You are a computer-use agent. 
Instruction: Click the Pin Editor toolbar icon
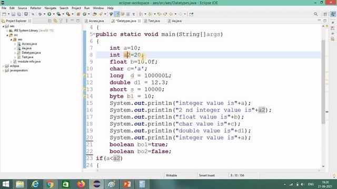191,14
